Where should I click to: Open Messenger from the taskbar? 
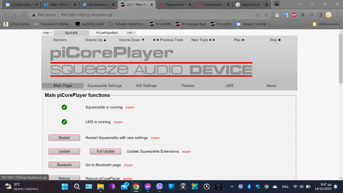[148, 186]
